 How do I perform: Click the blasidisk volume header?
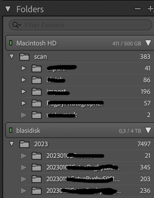point(80,130)
